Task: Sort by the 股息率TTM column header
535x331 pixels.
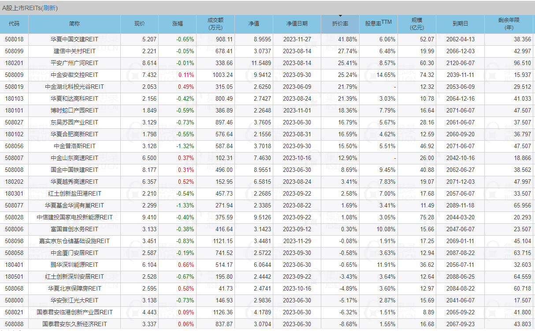Action: click(379, 24)
